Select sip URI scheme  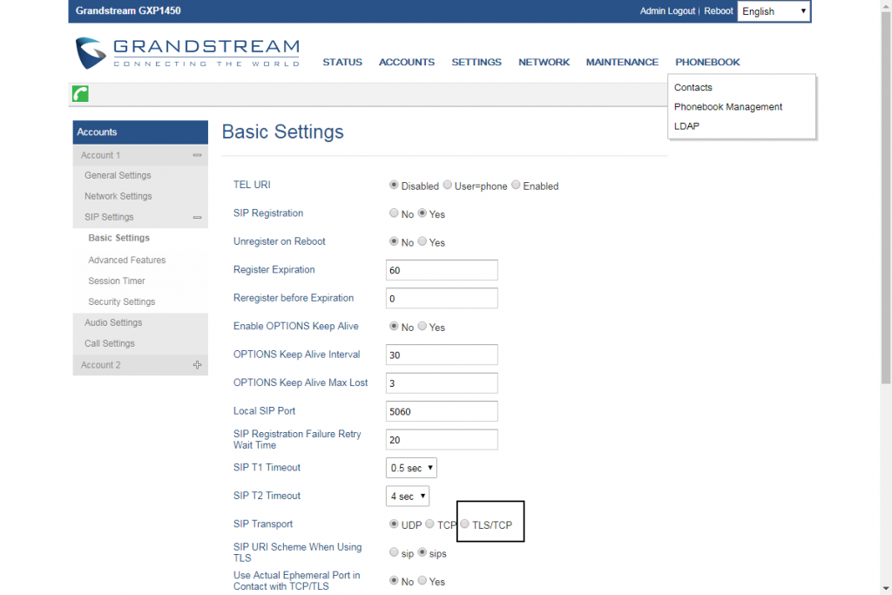coord(394,553)
